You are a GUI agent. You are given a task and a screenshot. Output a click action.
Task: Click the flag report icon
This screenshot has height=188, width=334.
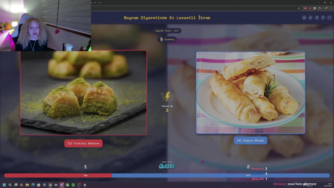pyautogui.click(x=323, y=18)
